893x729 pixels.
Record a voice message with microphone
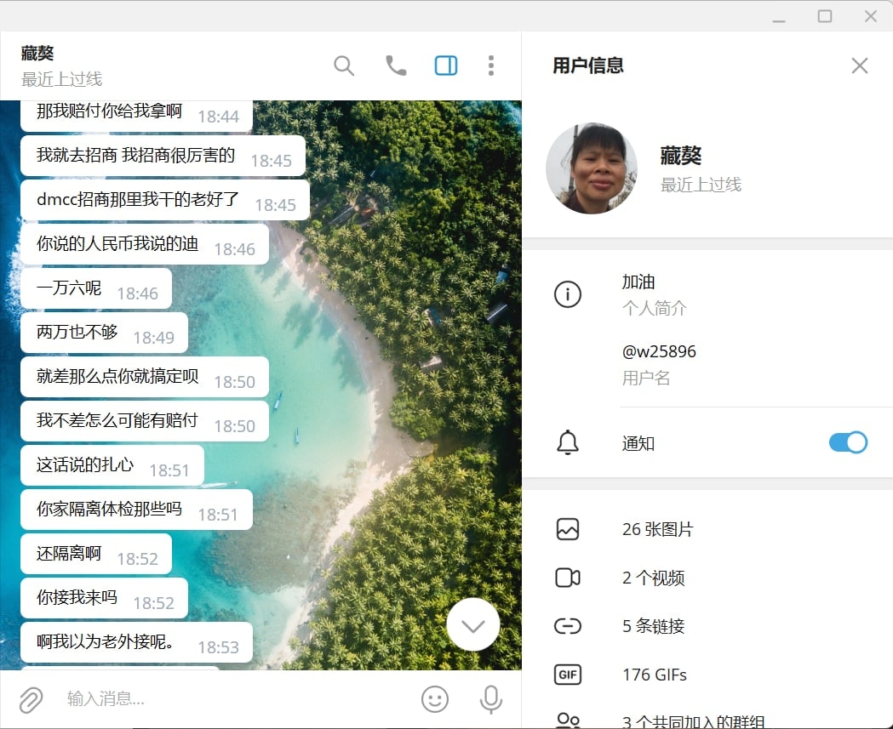[491, 699]
